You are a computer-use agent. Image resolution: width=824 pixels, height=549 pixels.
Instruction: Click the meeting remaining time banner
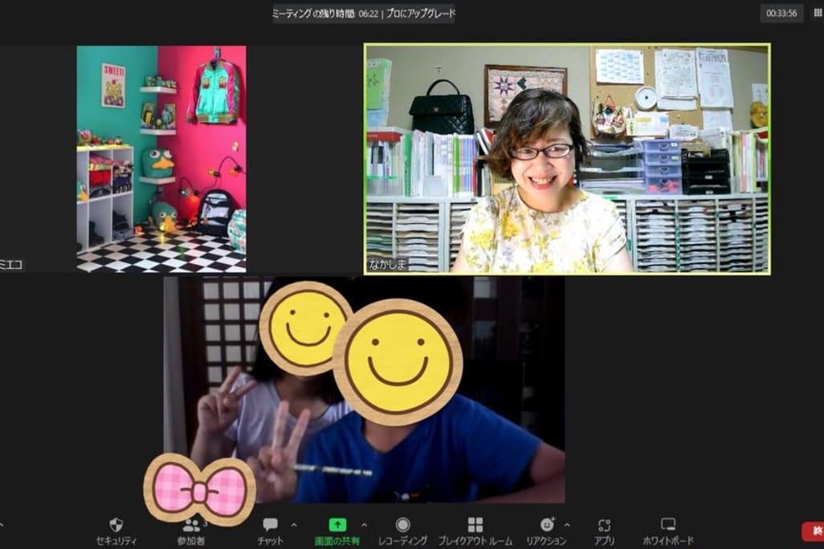(326, 13)
